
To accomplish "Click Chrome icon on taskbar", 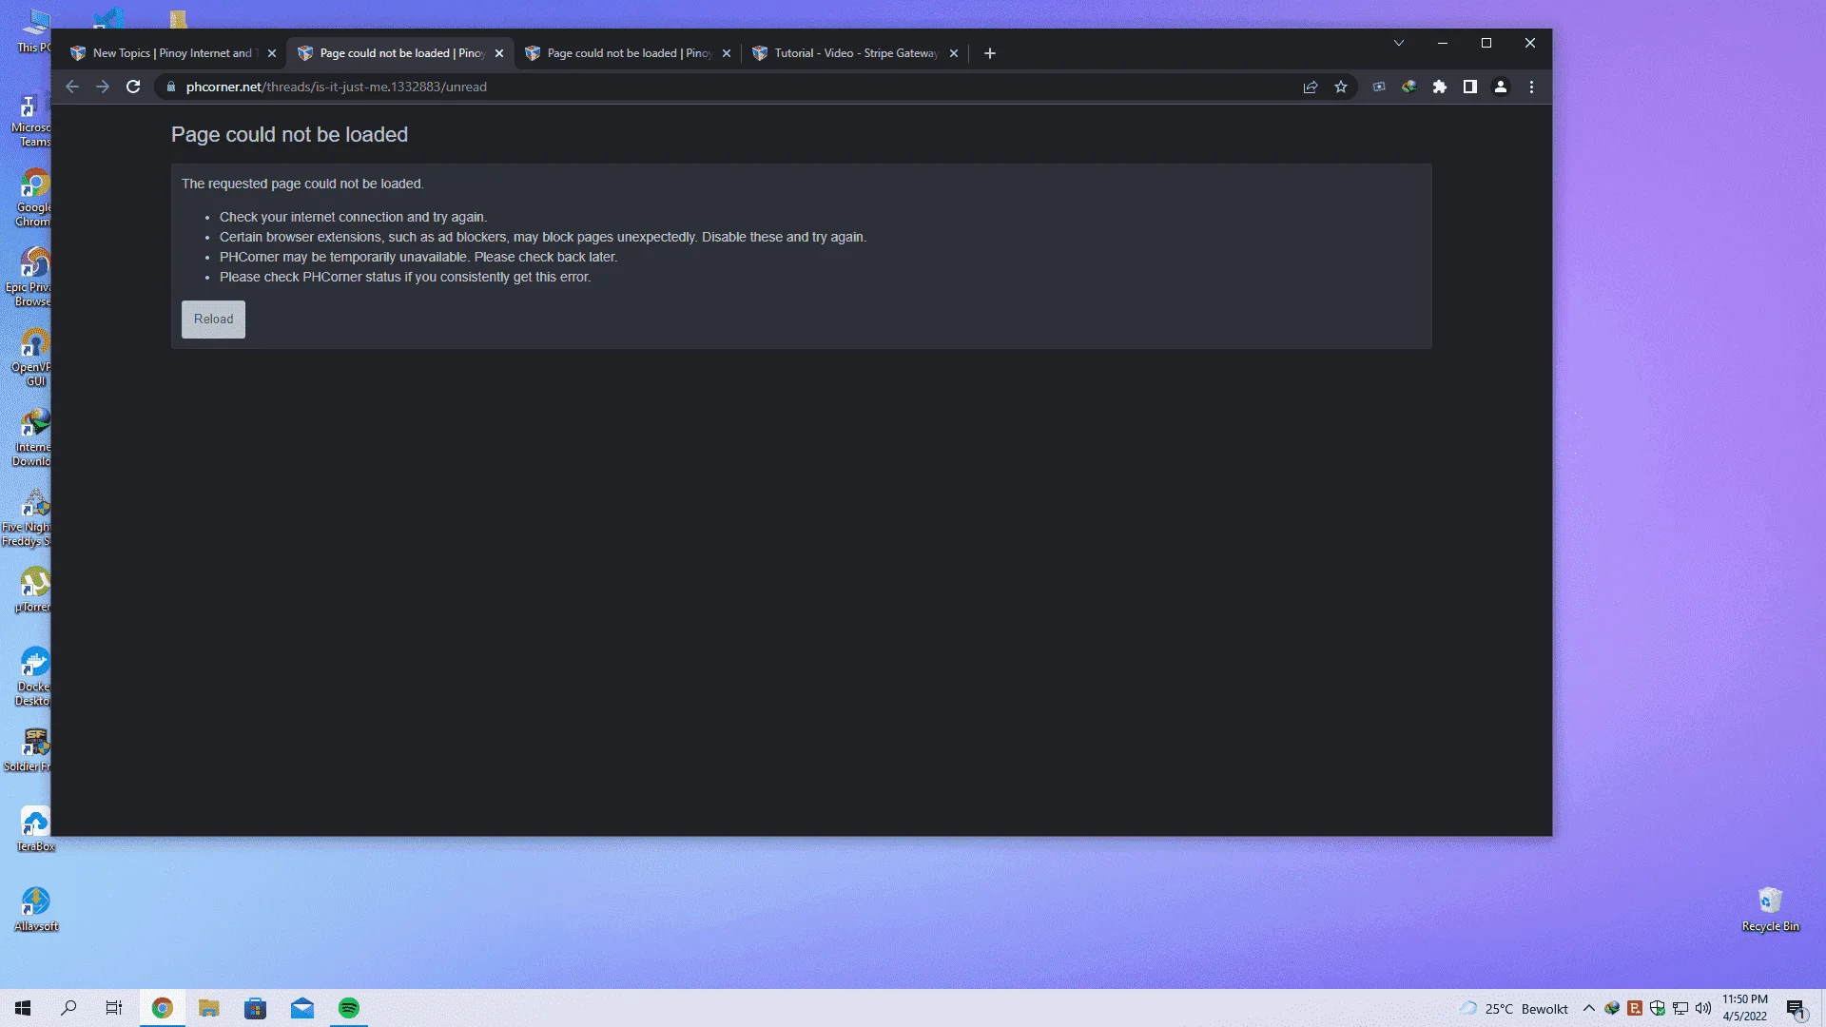I will point(163,1008).
